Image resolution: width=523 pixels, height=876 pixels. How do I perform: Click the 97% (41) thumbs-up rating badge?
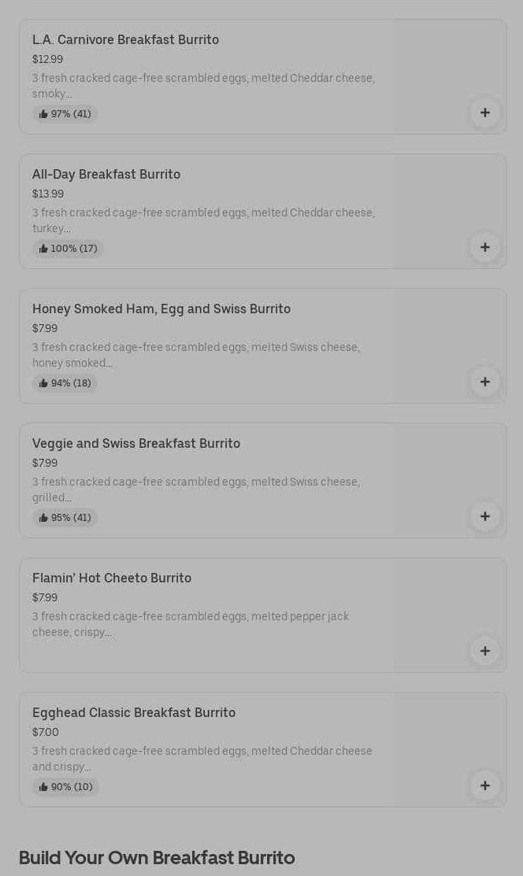tap(65, 114)
